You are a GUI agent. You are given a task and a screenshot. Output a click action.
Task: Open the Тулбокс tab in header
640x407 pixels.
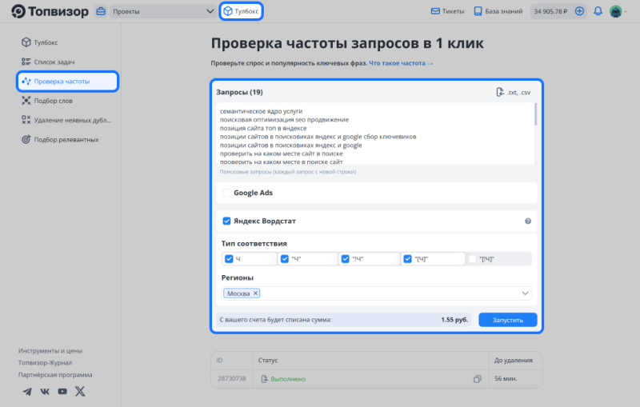tap(242, 11)
